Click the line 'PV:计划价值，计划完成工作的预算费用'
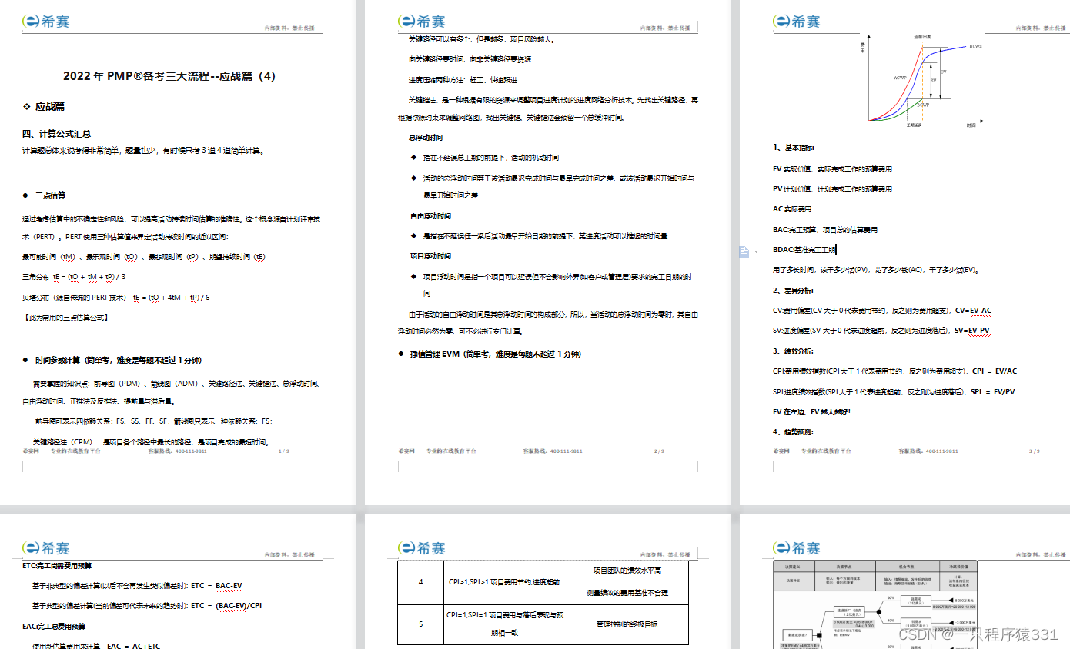 832,188
